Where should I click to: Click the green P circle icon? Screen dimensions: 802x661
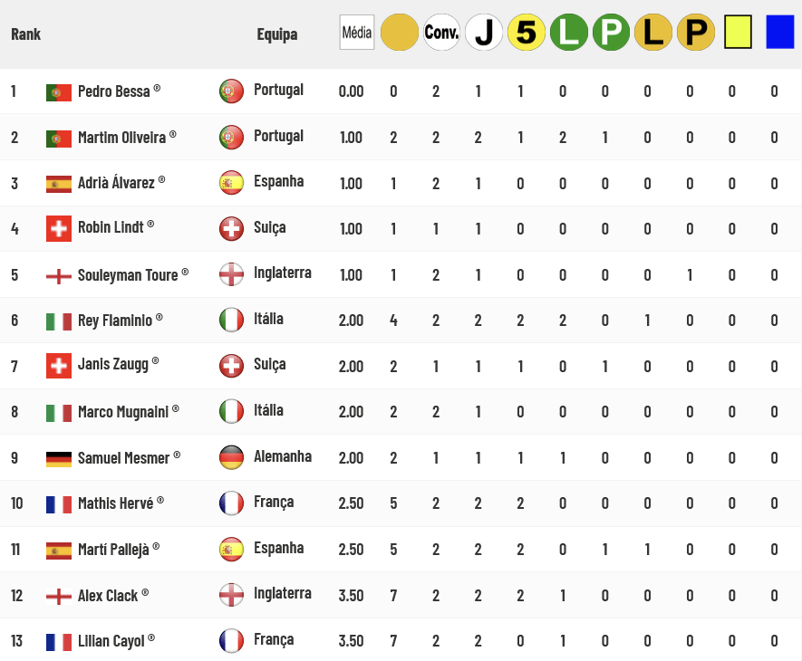(x=611, y=33)
